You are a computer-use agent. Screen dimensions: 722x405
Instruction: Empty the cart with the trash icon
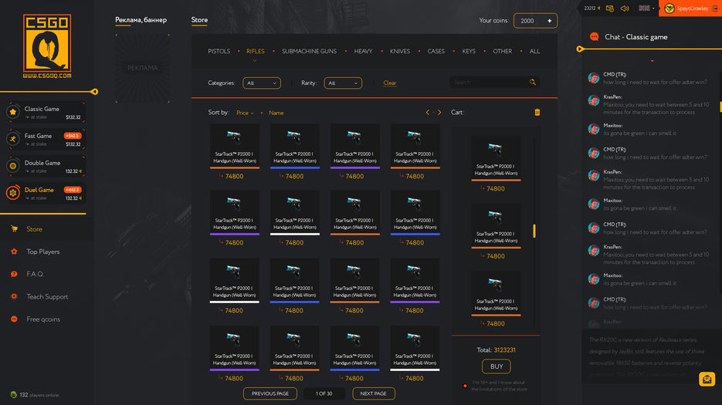(x=537, y=113)
